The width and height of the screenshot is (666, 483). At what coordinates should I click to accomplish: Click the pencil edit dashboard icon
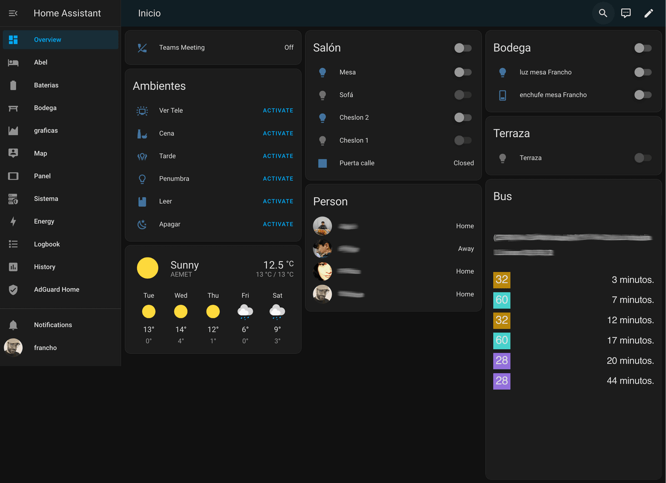pyautogui.click(x=649, y=13)
